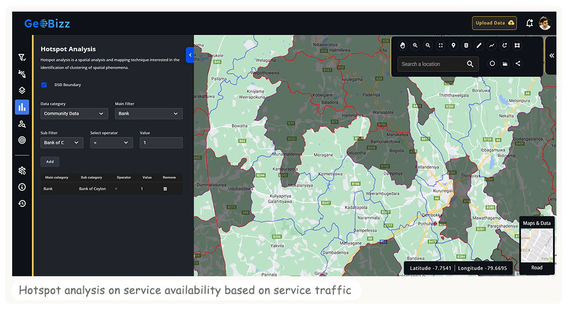Click the zoom out magnifier tool
This screenshot has height=312, width=568.
click(x=428, y=45)
